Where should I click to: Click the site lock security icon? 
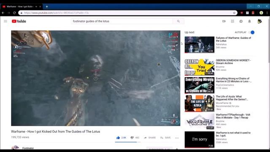click(x=22, y=13)
